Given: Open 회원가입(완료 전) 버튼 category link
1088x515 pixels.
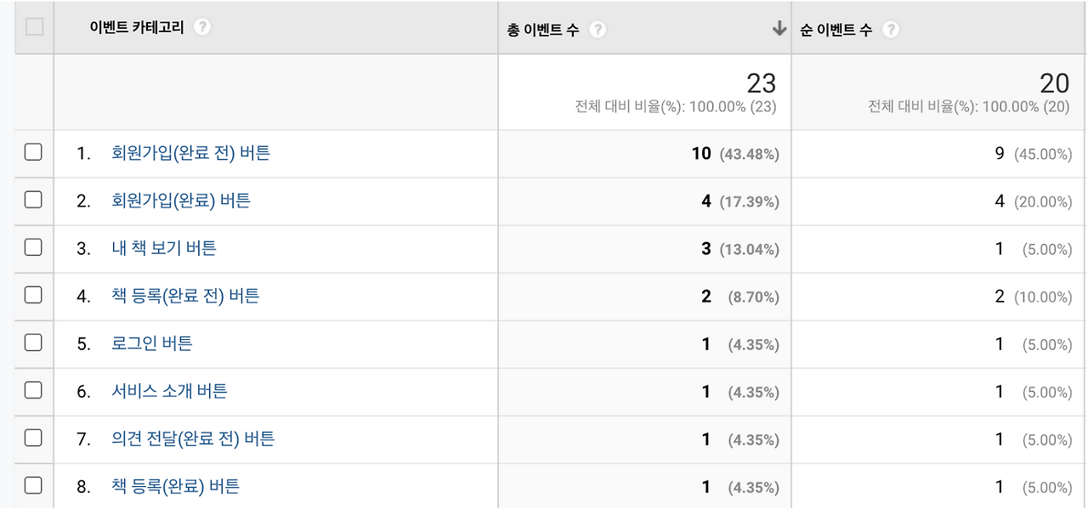Looking at the screenshot, I should [190, 153].
